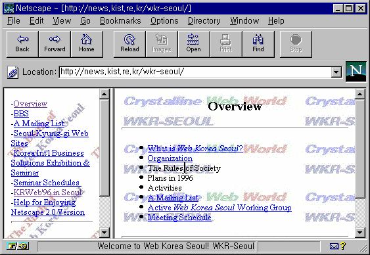Click the right frame scrollbar thumb
Viewport: 370px width, 255px height.
360,149
